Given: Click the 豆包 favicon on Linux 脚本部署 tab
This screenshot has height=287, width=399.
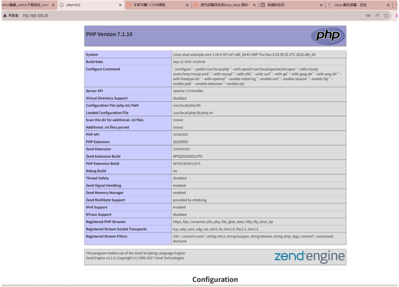Looking at the screenshot, I should point(330,5).
